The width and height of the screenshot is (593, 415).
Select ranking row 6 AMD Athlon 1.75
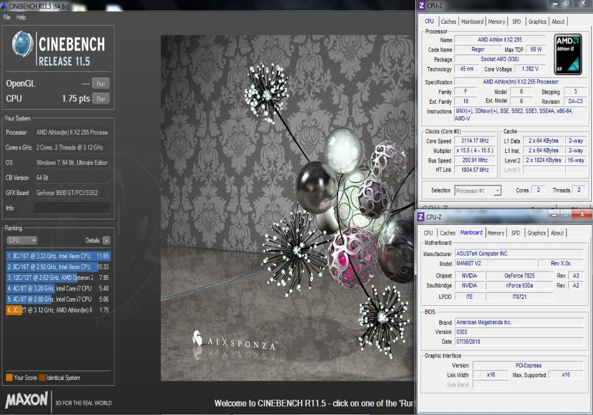tap(58, 310)
